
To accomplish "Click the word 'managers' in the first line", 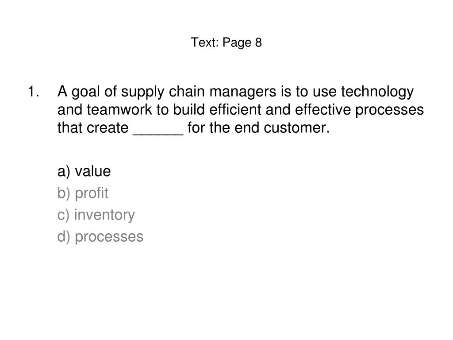I will tap(243, 93).
